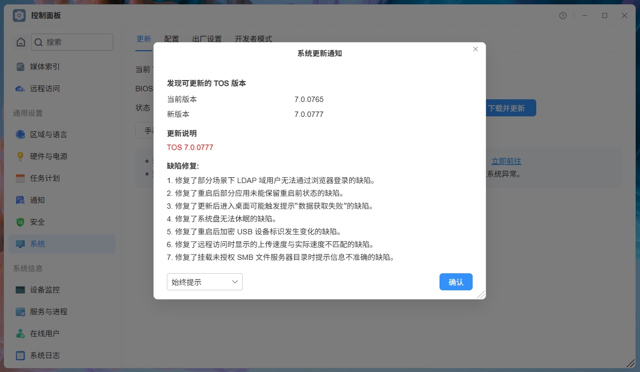Click fix item 2 about 重启后部分应用
Screen dimensions: 640x372
pos(256,193)
